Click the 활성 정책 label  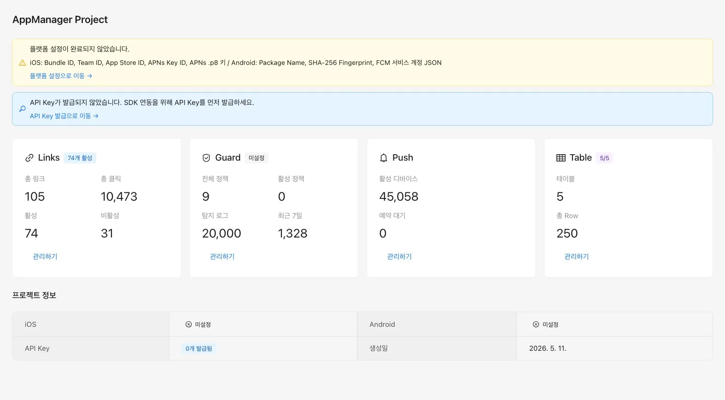point(291,179)
